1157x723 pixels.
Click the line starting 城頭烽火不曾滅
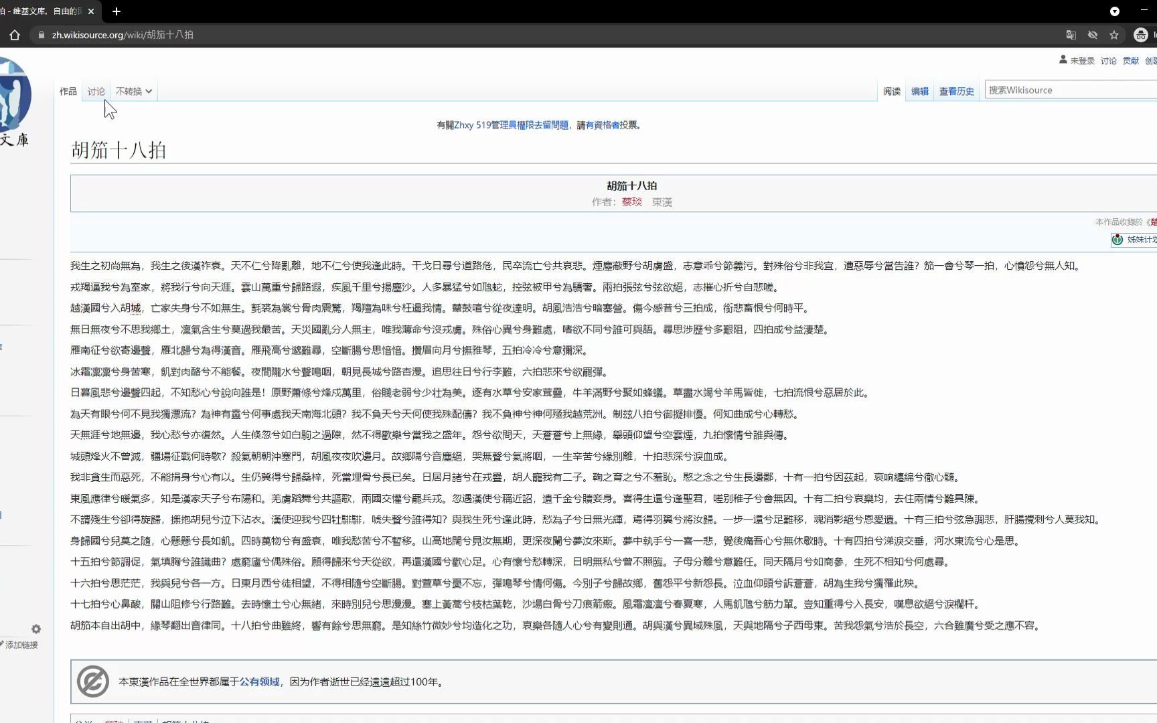(x=401, y=457)
